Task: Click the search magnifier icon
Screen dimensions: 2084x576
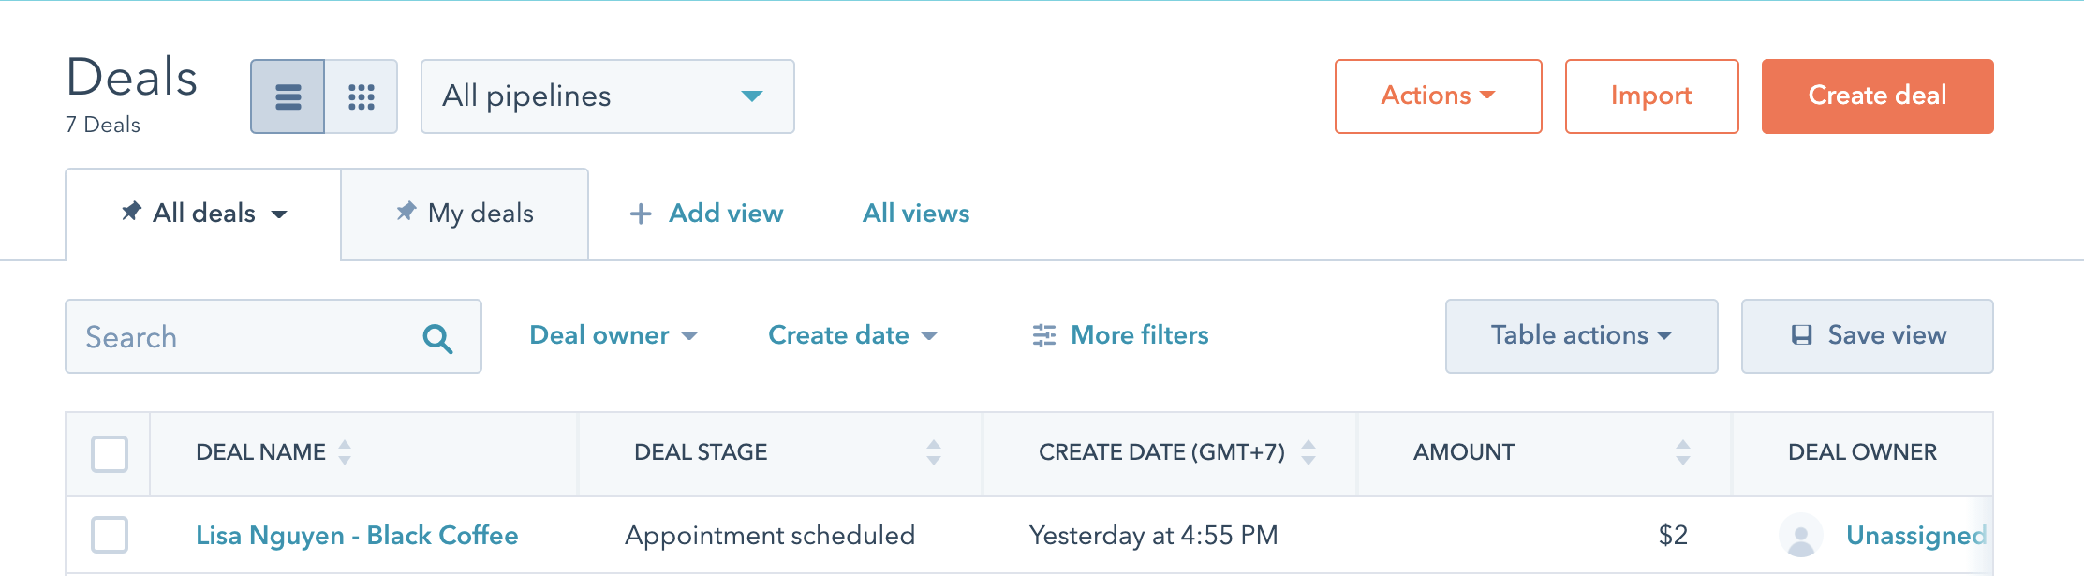Action: pyautogui.click(x=437, y=338)
